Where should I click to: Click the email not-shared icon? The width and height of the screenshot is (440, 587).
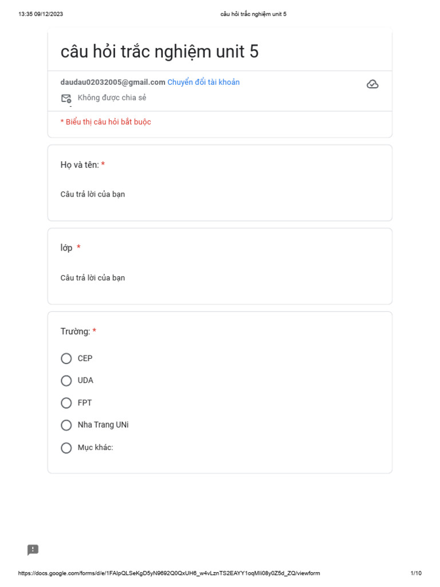click(66, 98)
